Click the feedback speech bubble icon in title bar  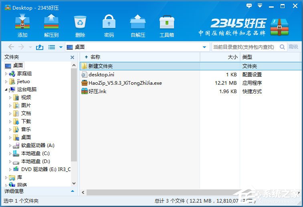pyautogui.click(x=249, y=6)
